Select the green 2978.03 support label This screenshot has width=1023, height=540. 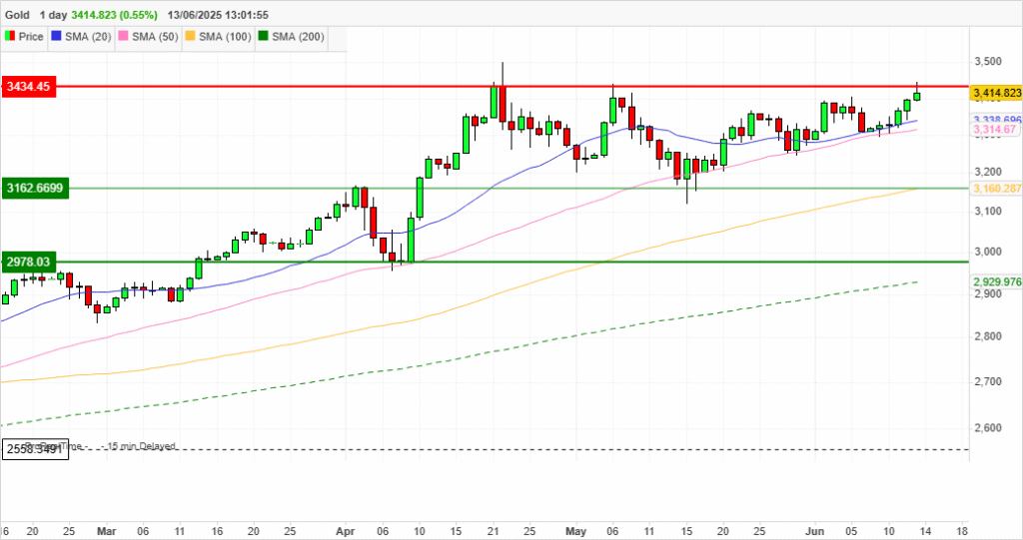(x=29, y=263)
